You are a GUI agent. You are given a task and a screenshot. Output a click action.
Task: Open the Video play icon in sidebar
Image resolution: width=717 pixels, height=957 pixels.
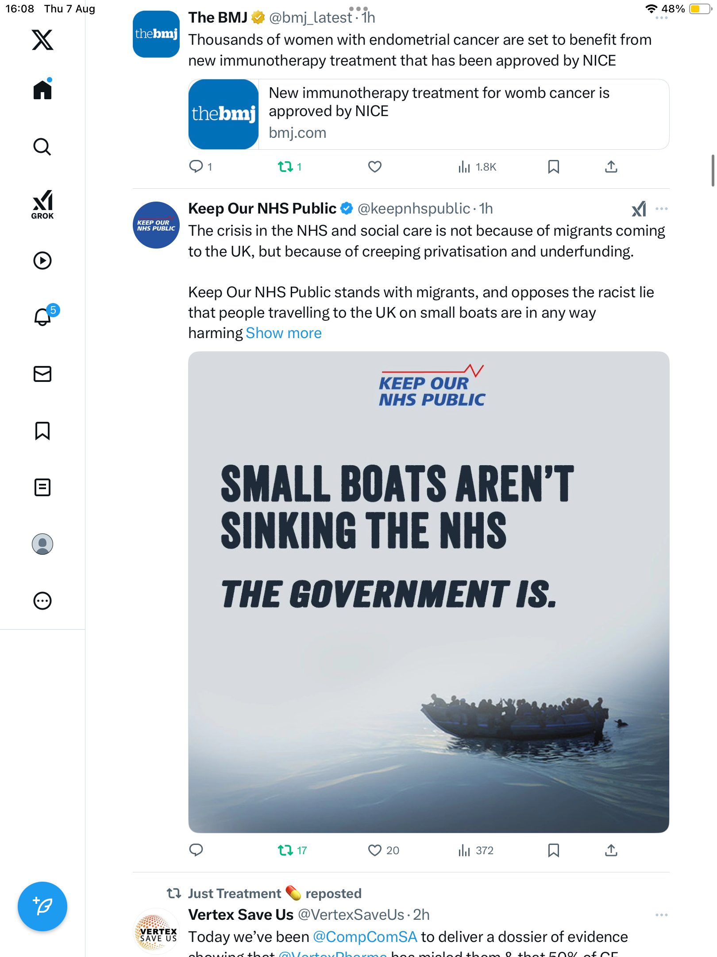click(x=42, y=261)
